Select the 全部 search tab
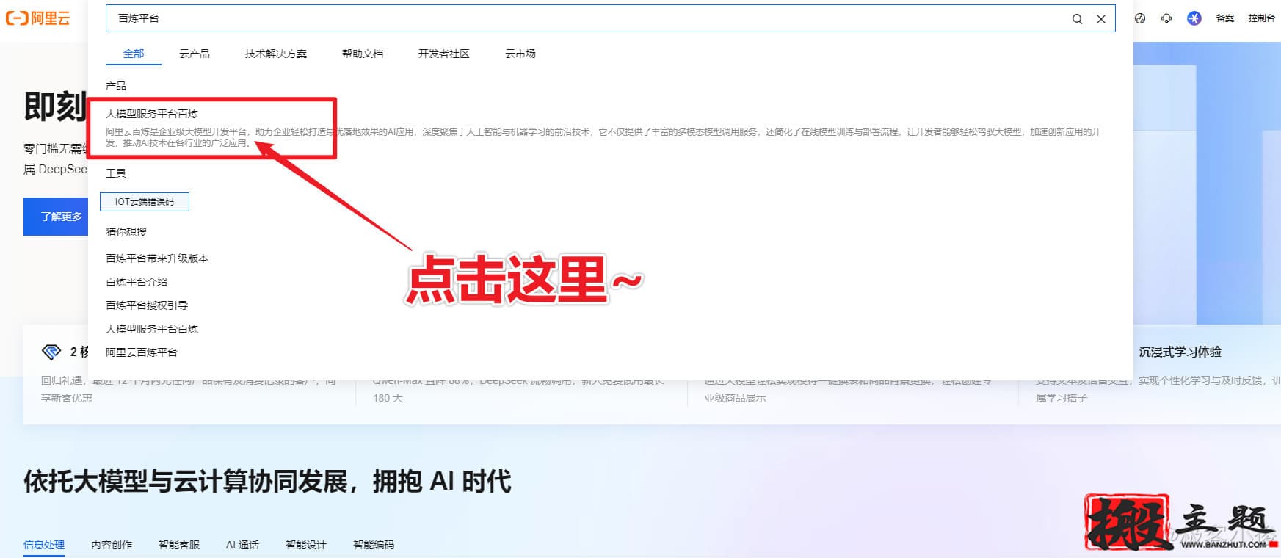The image size is (1281, 558). click(134, 54)
